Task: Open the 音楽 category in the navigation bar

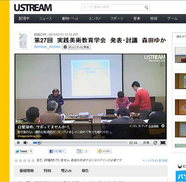Action: pyautogui.click(x=137, y=19)
